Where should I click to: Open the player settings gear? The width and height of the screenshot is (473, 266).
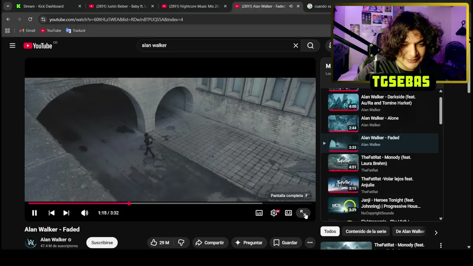[274, 213]
